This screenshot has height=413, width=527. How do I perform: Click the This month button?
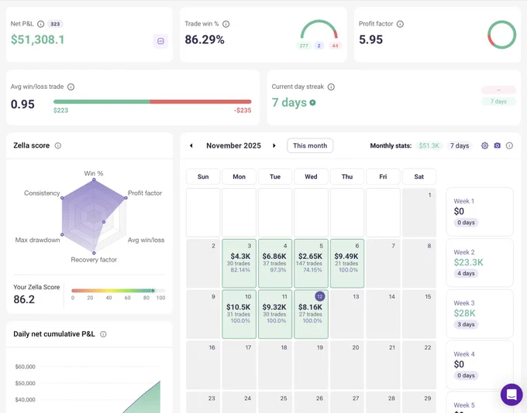point(310,145)
